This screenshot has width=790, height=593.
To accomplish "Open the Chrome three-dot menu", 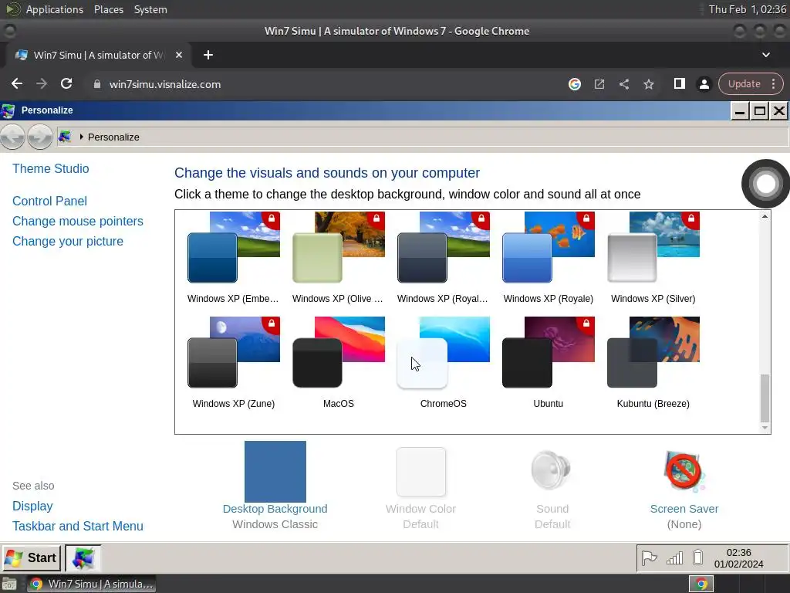I will (773, 83).
